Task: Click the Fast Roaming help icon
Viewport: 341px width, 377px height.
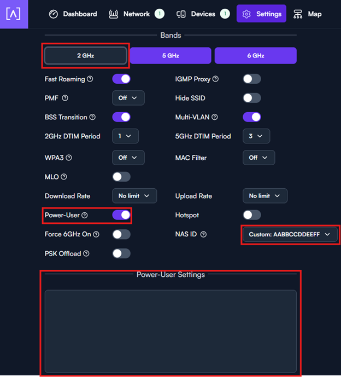Action: point(90,79)
